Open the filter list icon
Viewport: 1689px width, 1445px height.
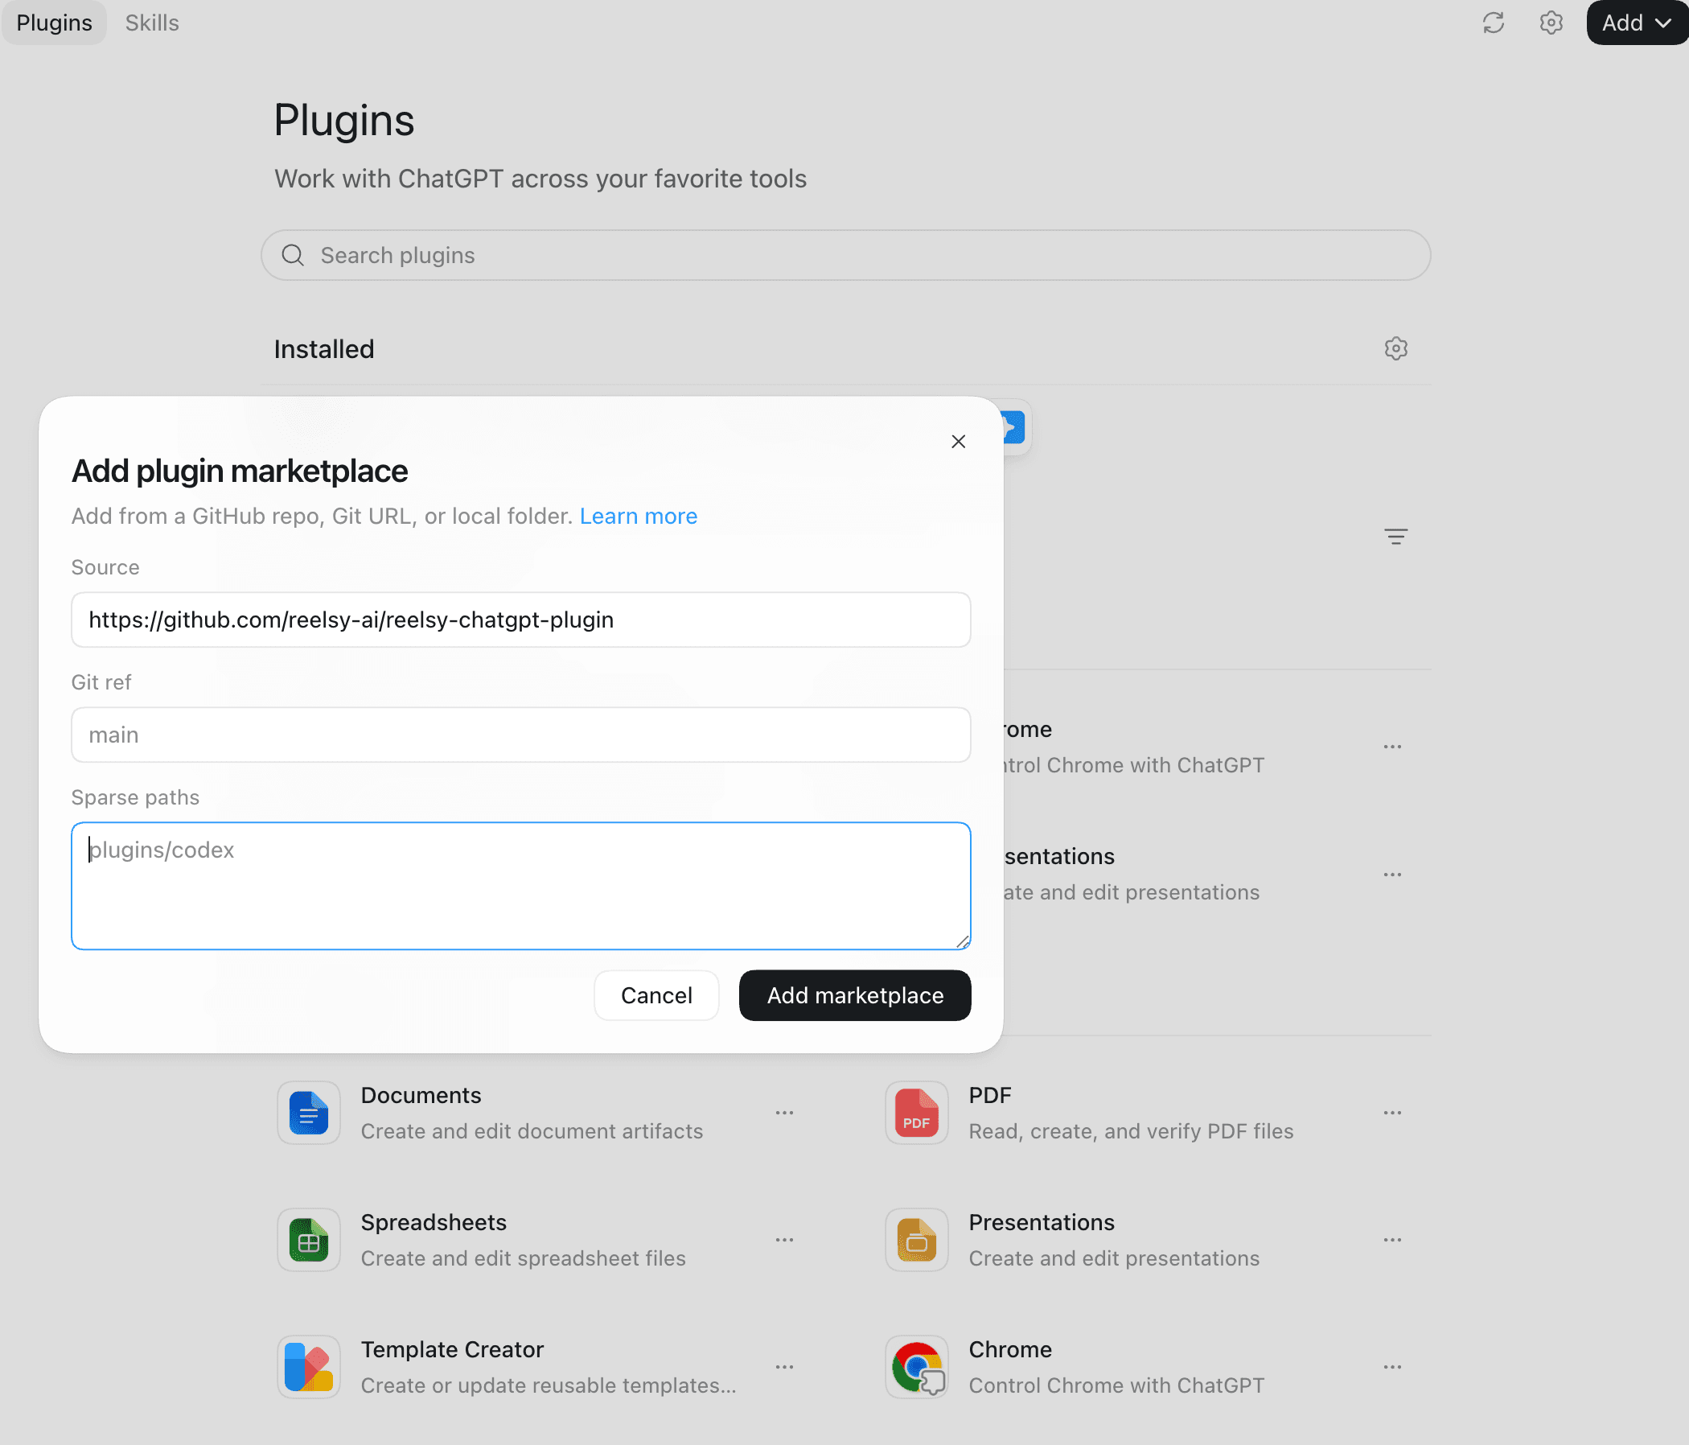click(1395, 537)
